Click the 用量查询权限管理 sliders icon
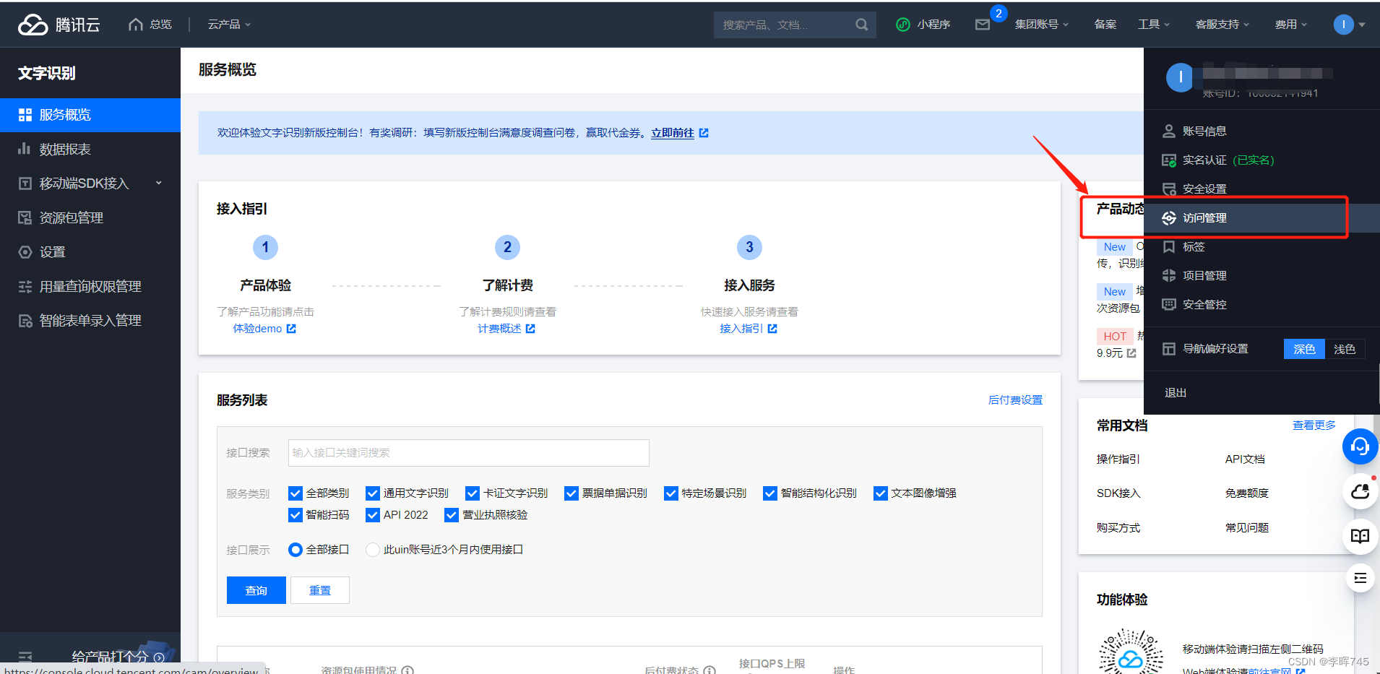Screen dimensions: 1380x674 point(25,287)
